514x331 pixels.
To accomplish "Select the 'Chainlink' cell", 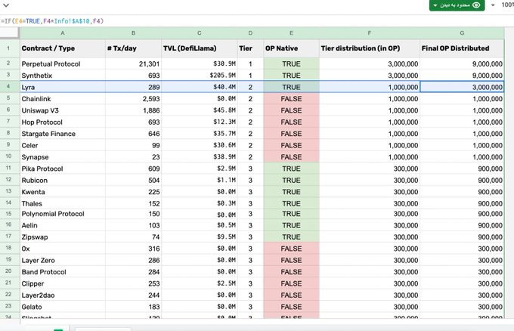I will coord(63,99).
